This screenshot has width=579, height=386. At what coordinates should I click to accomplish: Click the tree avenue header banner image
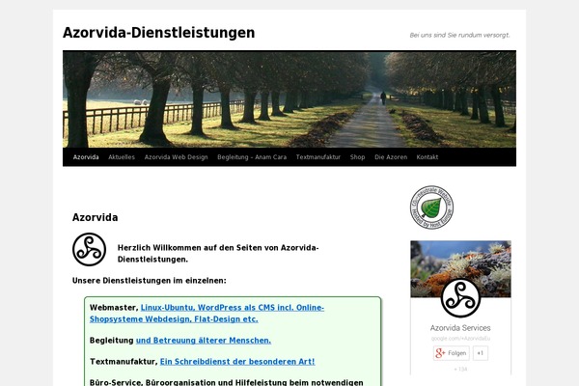tap(289, 99)
